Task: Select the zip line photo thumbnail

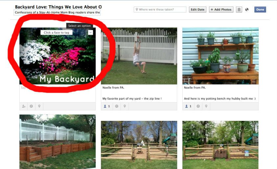Action: (139, 56)
